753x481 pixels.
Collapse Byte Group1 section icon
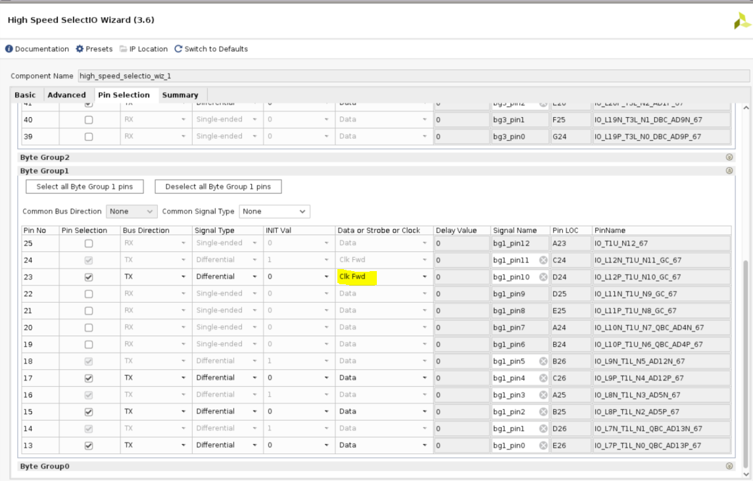(729, 171)
